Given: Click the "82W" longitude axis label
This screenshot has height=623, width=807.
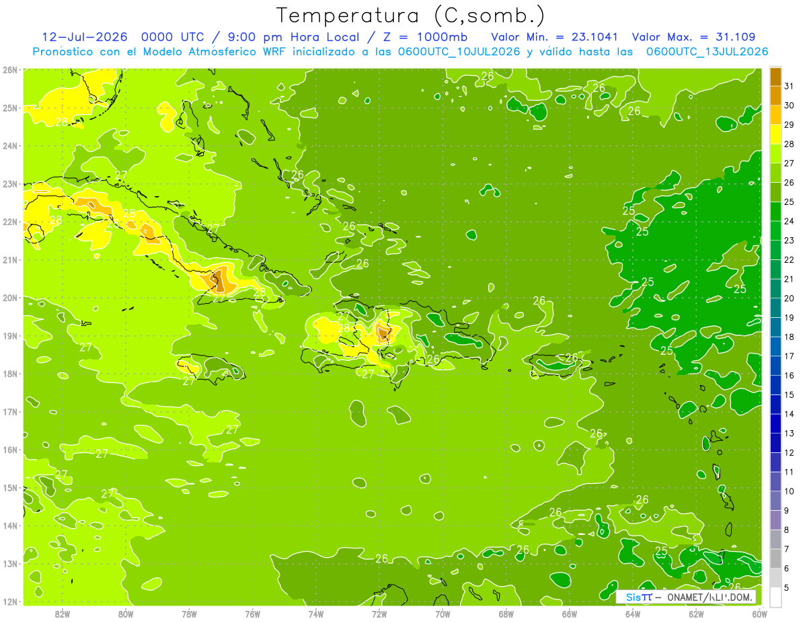Looking at the screenshot, I should 63,614.
